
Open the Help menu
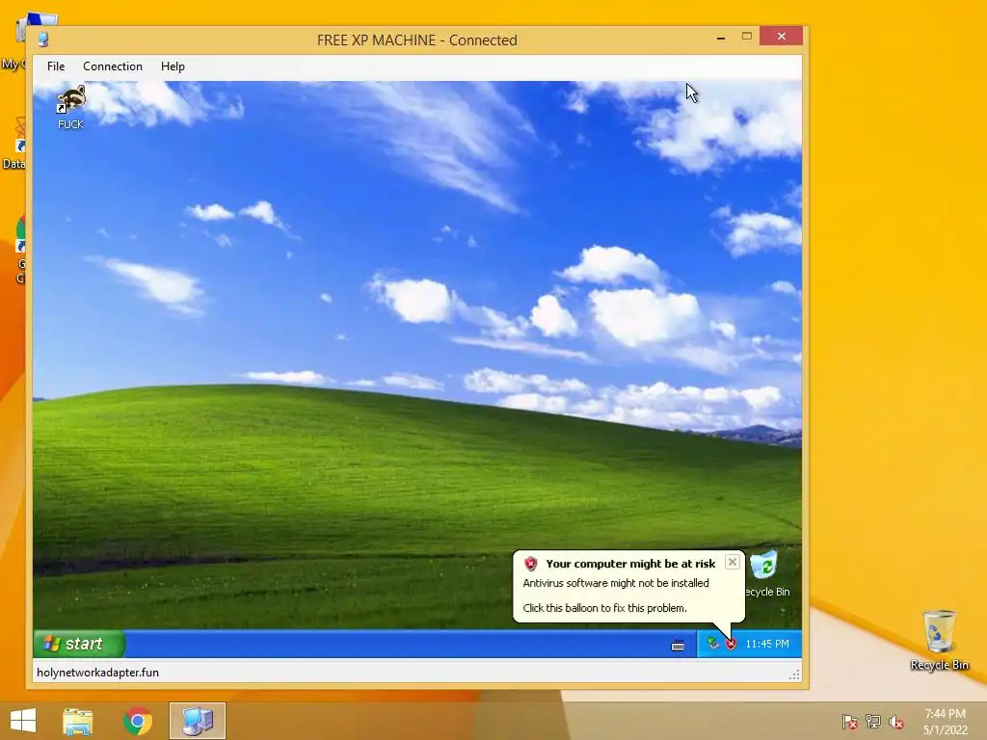173,66
